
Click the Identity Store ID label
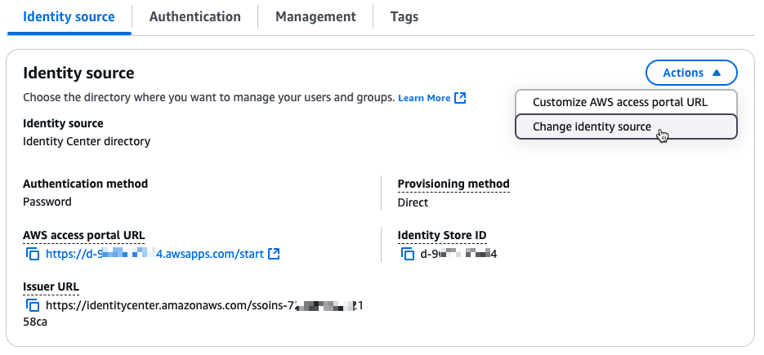pos(441,236)
